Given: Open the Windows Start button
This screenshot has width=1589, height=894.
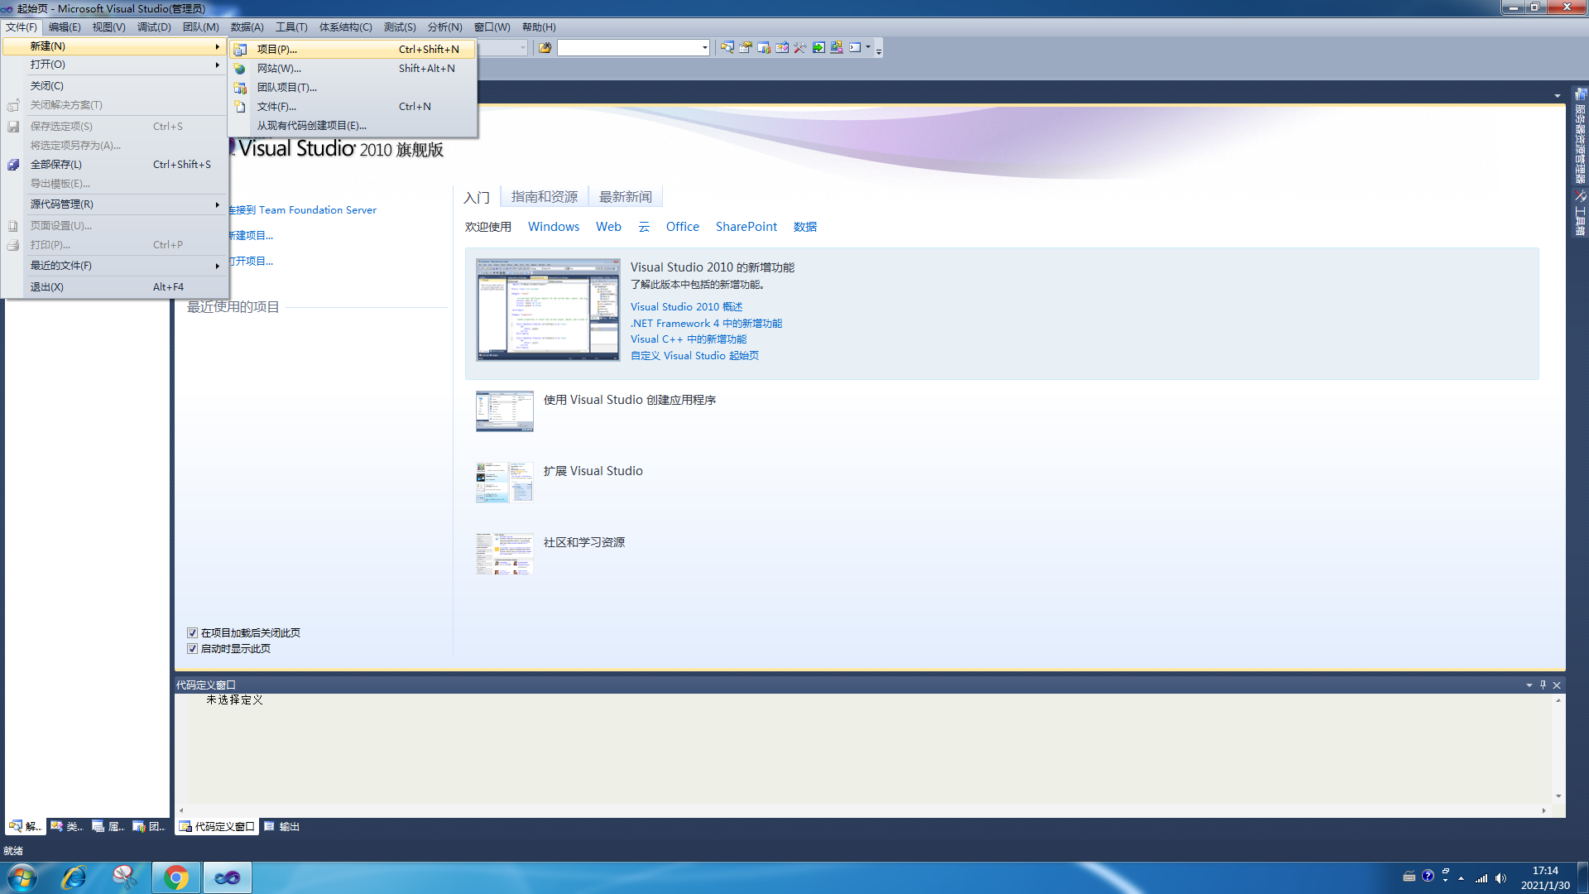Looking at the screenshot, I should [x=22, y=877].
